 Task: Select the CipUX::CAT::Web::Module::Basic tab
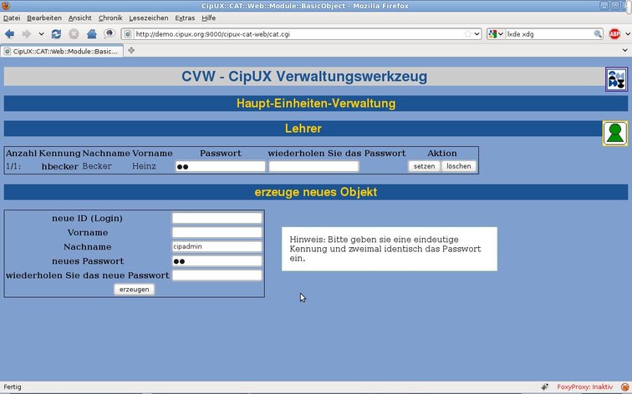(62, 51)
